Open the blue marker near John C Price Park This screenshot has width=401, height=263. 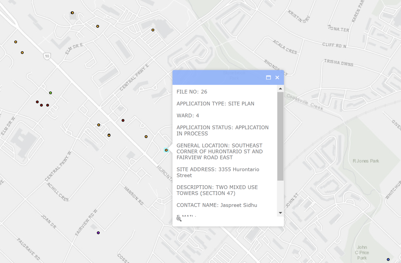pyautogui.click(x=388, y=260)
